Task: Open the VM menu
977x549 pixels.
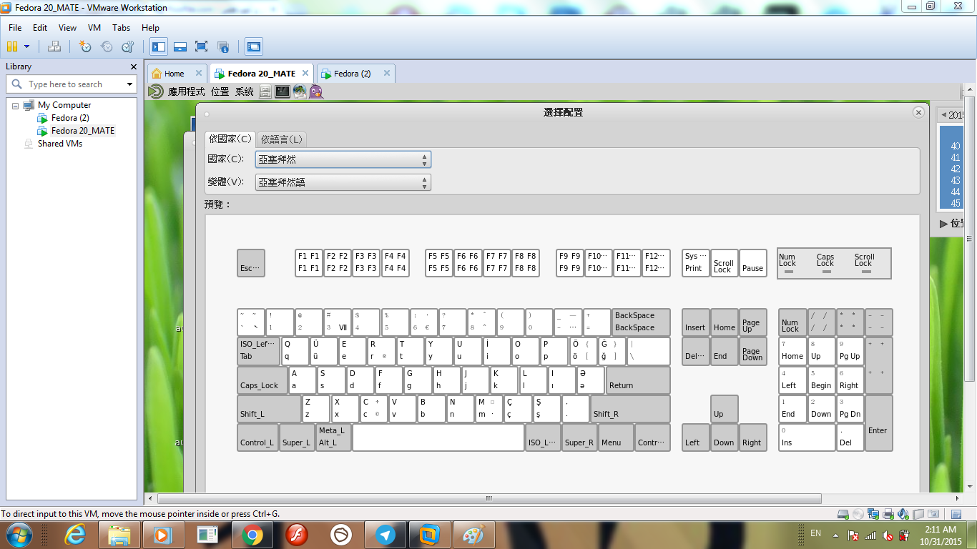Action: (94, 28)
